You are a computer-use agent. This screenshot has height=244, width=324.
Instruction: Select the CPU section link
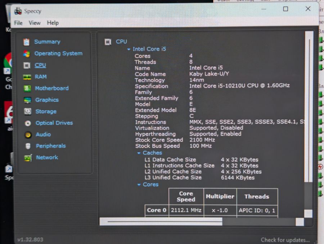click(x=40, y=65)
